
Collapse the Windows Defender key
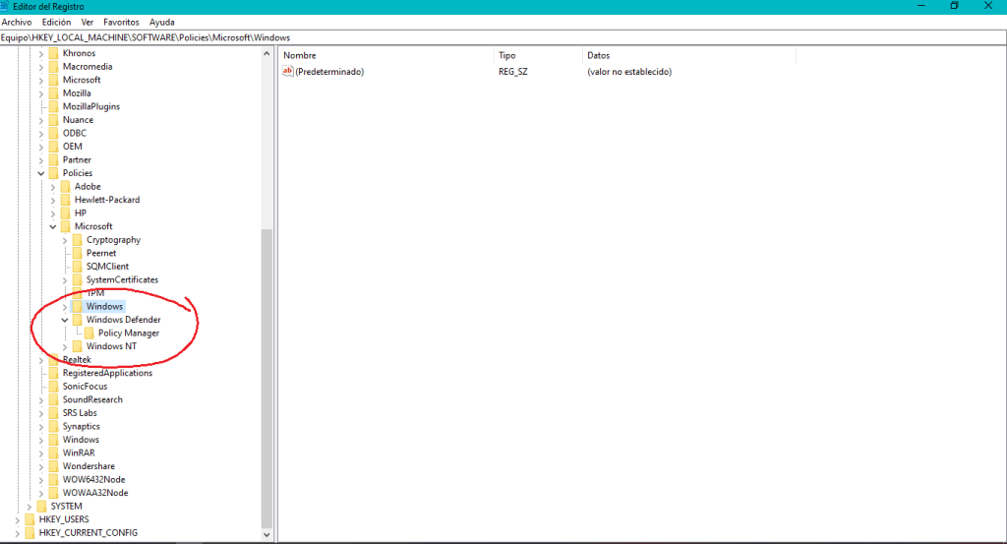coord(65,320)
